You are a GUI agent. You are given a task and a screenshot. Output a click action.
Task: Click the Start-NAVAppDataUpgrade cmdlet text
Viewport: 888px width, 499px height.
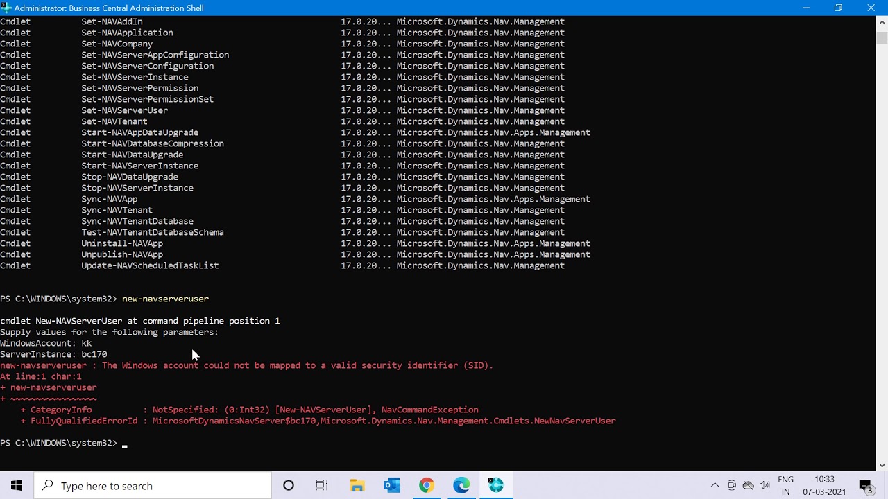(139, 132)
